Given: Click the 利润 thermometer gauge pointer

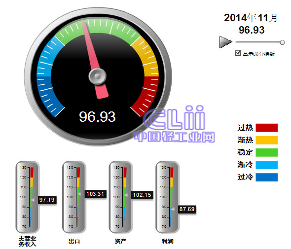Looking at the screenshot, I should pyautogui.click(x=173, y=209).
